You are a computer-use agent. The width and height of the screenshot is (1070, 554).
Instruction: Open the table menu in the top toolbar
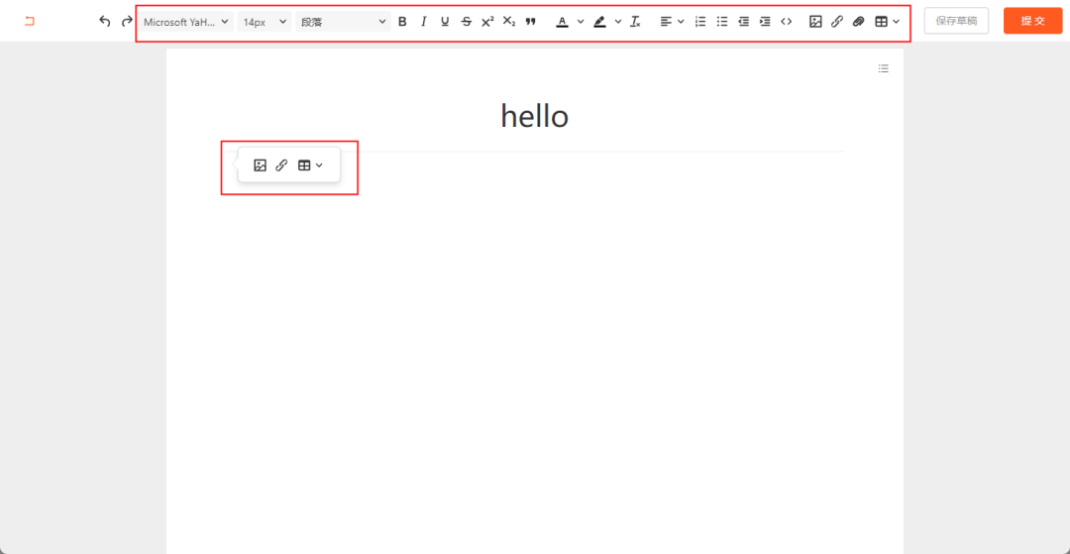[887, 22]
